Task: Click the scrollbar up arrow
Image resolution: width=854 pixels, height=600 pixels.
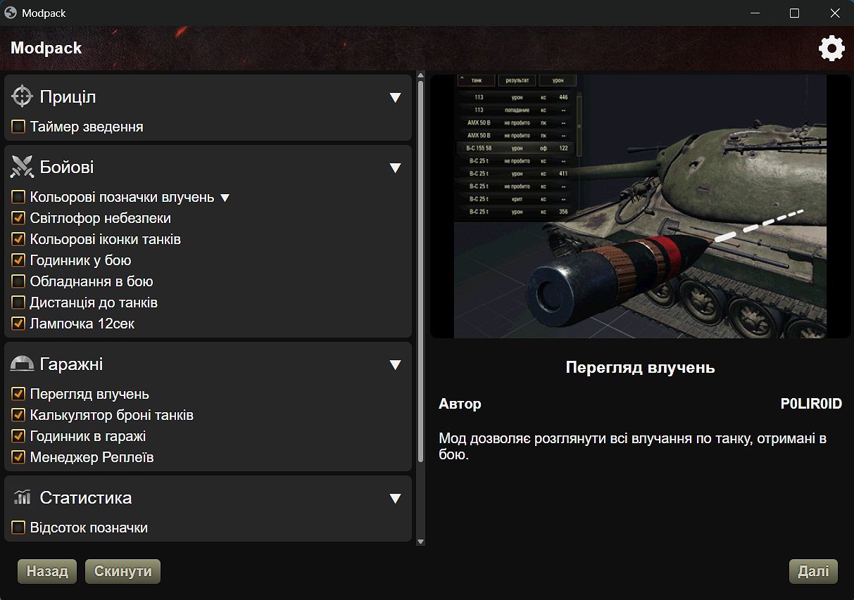Action: (x=421, y=75)
